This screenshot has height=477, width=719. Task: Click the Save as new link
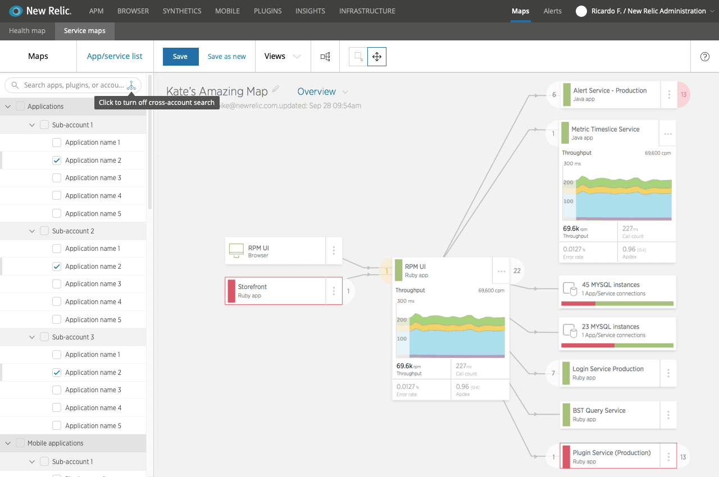[226, 56]
